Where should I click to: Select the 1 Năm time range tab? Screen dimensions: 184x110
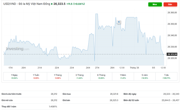point(123,76)
